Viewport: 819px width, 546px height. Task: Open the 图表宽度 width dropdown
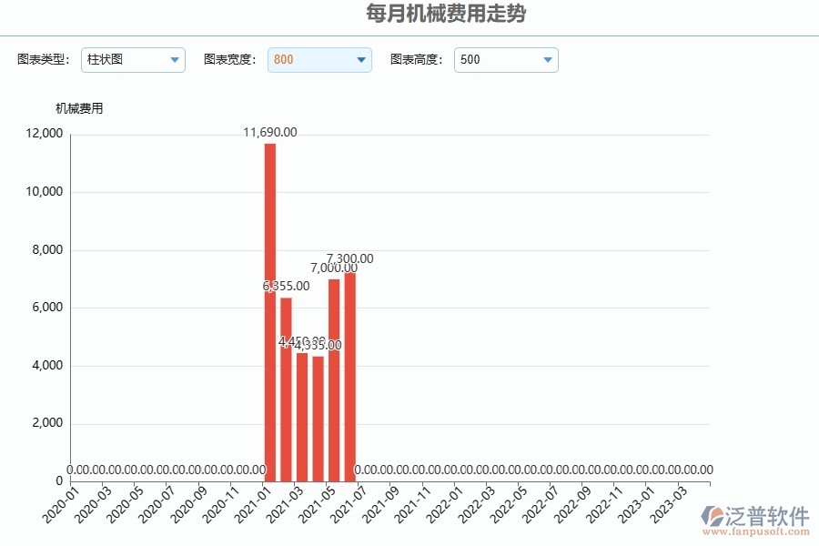click(319, 60)
